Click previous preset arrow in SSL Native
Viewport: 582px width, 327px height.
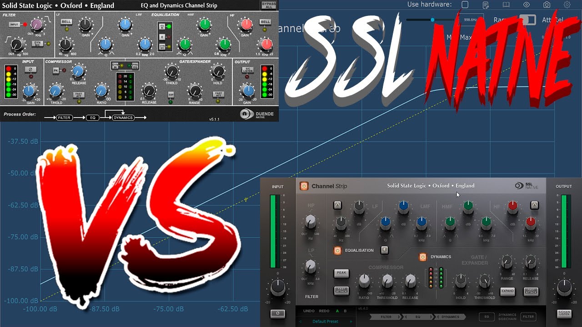(x=301, y=322)
